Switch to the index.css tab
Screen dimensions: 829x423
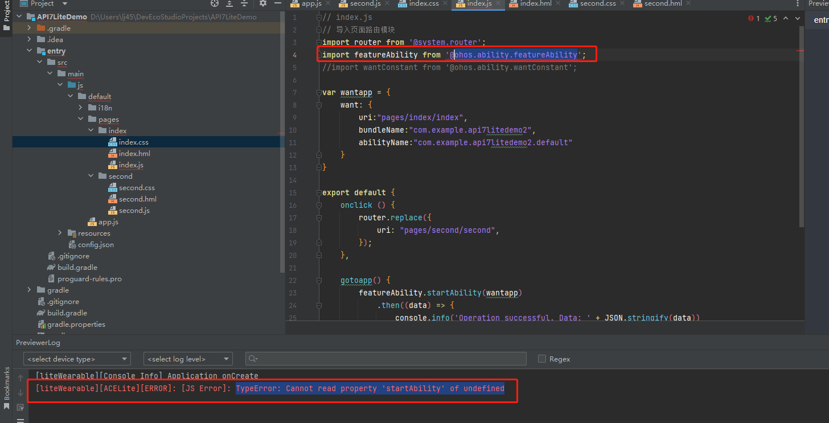coord(424,3)
